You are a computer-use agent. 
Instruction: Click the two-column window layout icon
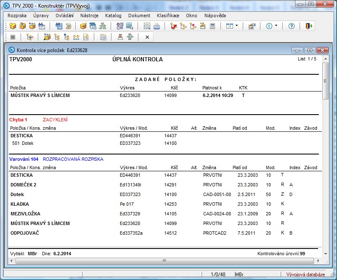tap(230, 26)
